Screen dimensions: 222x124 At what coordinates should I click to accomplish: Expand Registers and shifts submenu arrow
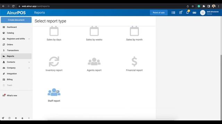(29, 39)
